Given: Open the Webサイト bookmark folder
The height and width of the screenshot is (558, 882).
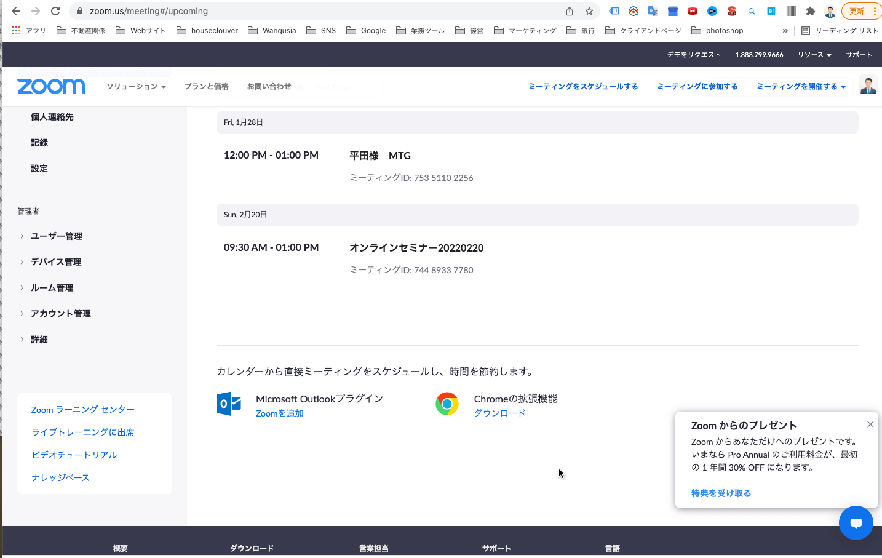Looking at the screenshot, I should (x=141, y=30).
